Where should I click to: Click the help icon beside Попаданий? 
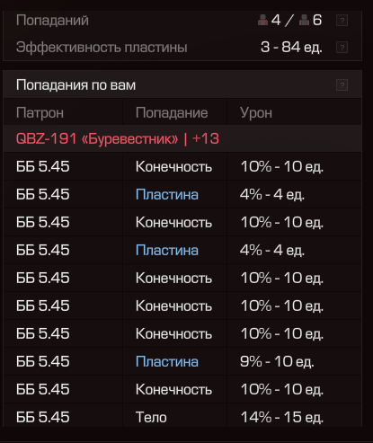click(x=342, y=21)
